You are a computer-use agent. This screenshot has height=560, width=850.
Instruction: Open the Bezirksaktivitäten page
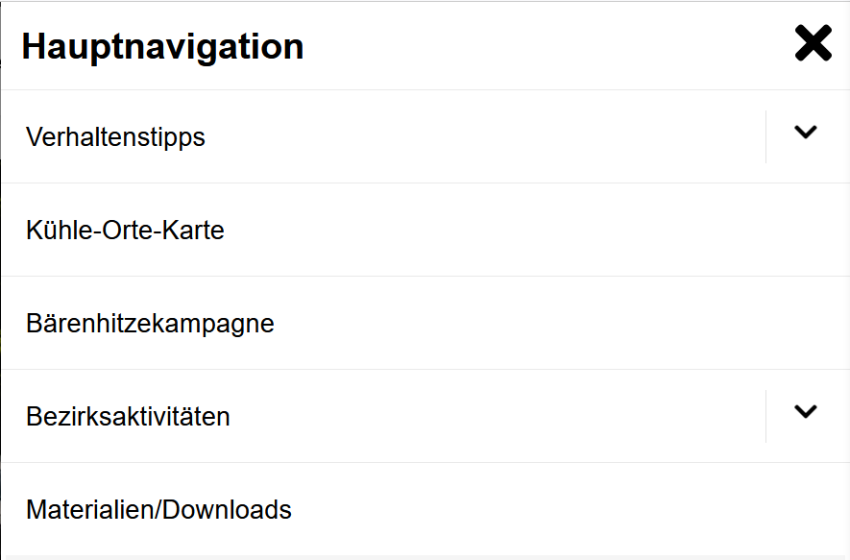tap(128, 417)
